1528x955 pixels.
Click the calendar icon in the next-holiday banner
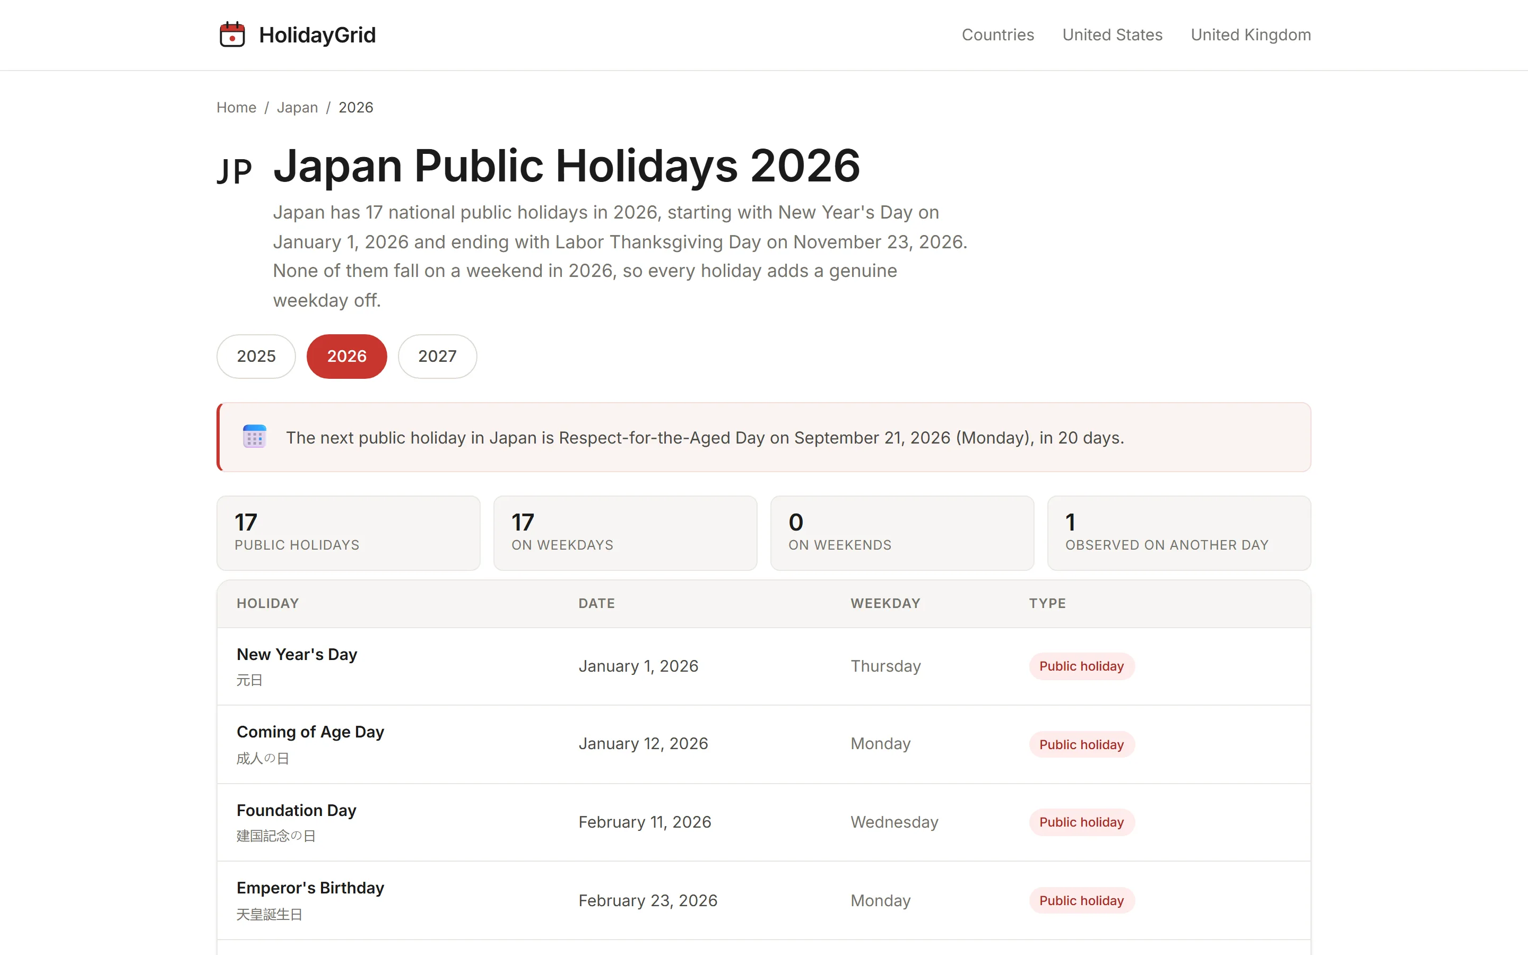coord(255,437)
